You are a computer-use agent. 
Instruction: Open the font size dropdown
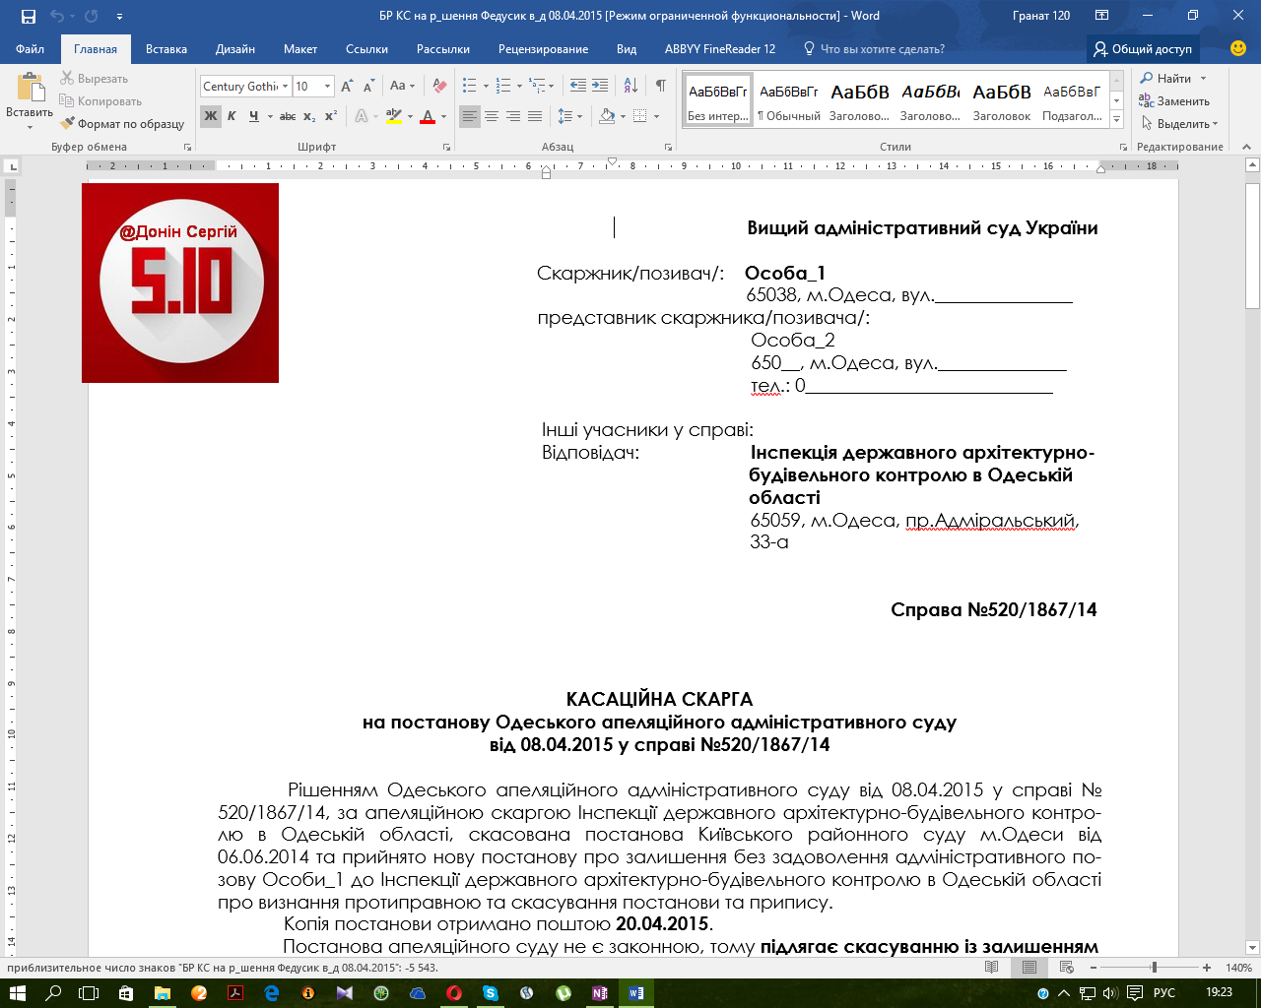click(328, 87)
